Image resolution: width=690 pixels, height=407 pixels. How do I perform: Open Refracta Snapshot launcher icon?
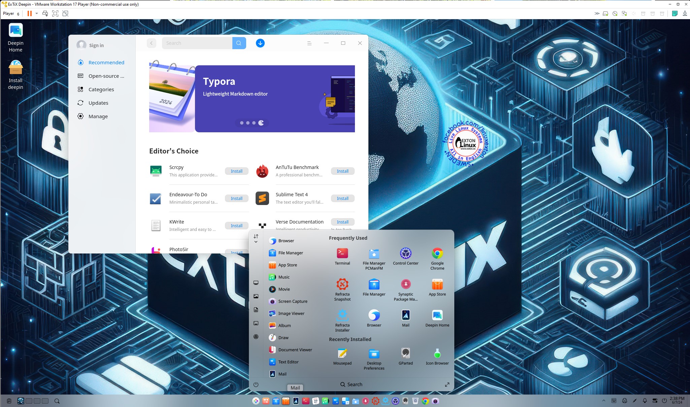342,290
